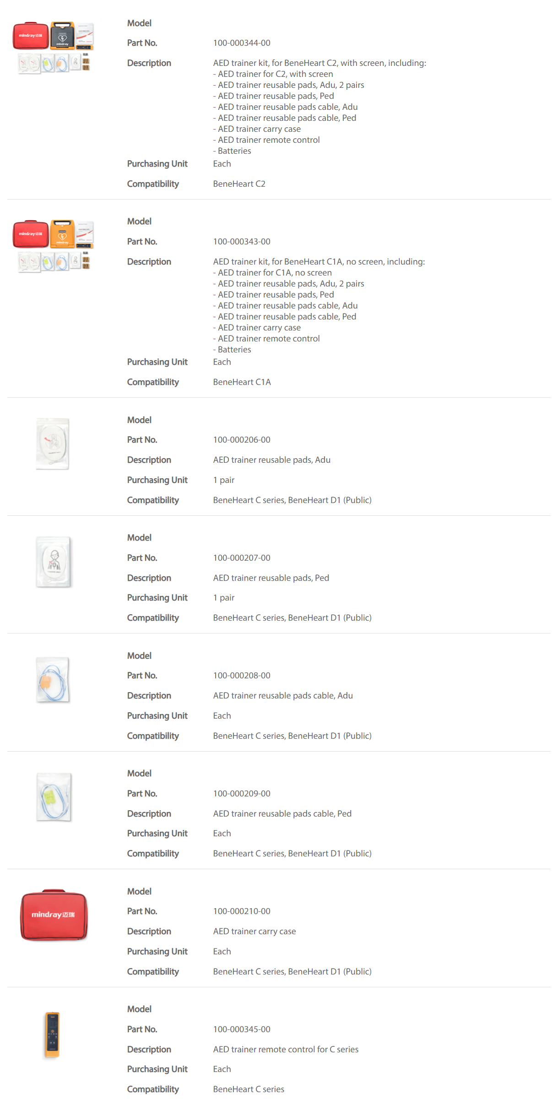Viewport: 552px width, 1099px height.
Task: Select the red Mindray carry case image
Action: tap(54, 915)
